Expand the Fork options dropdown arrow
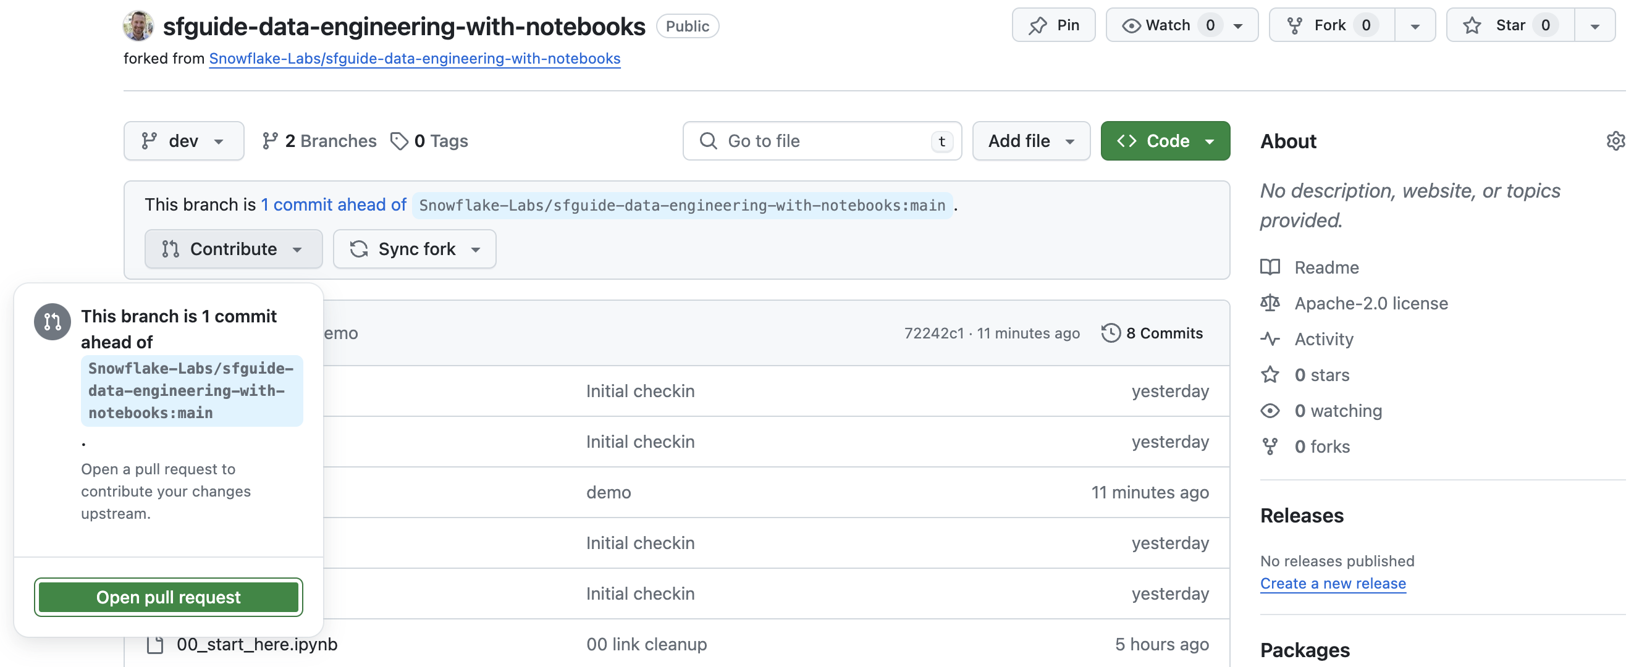This screenshot has height=667, width=1647. tap(1415, 25)
